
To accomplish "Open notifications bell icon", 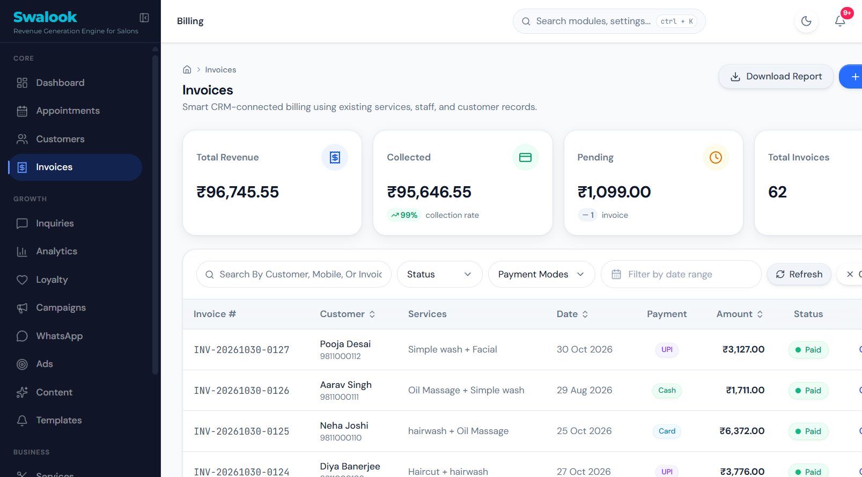I will (840, 21).
